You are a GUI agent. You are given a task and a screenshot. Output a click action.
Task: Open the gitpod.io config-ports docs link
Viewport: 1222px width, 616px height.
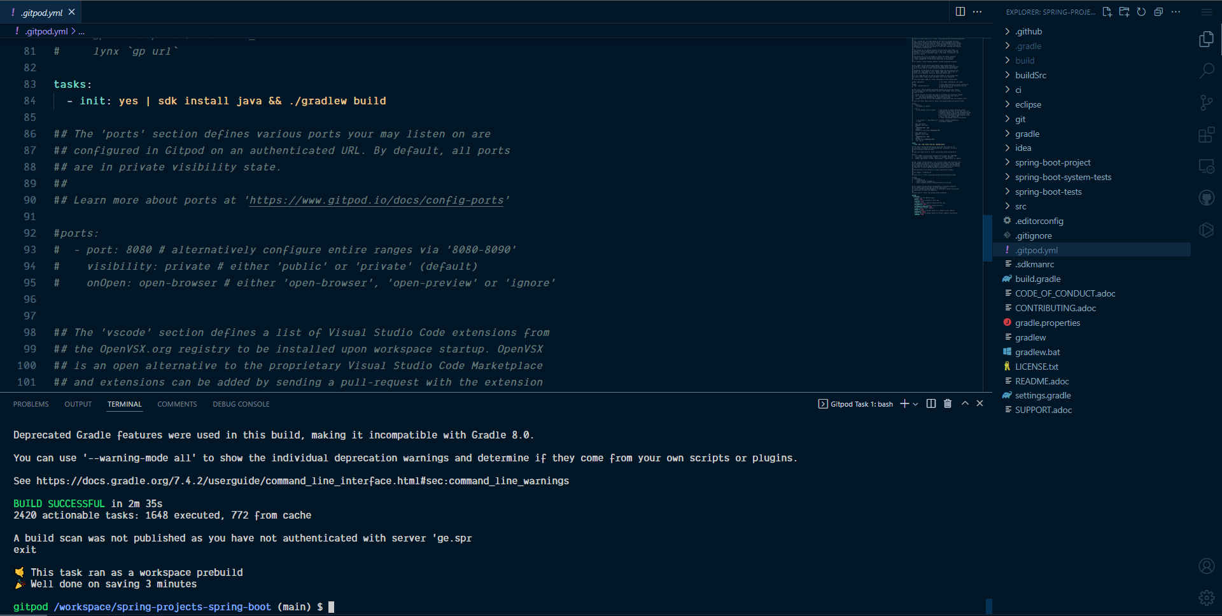(376, 200)
